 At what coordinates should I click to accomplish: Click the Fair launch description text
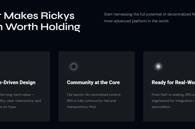[94, 101]
